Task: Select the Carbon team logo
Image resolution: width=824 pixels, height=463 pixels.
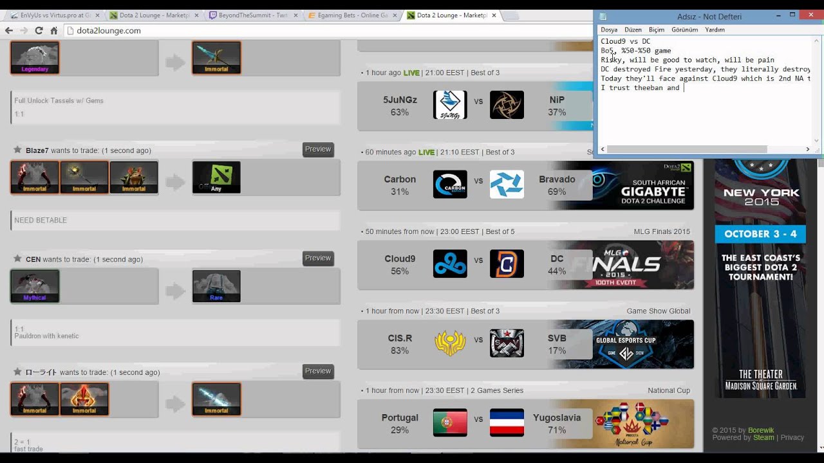Action: pyautogui.click(x=450, y=185)
